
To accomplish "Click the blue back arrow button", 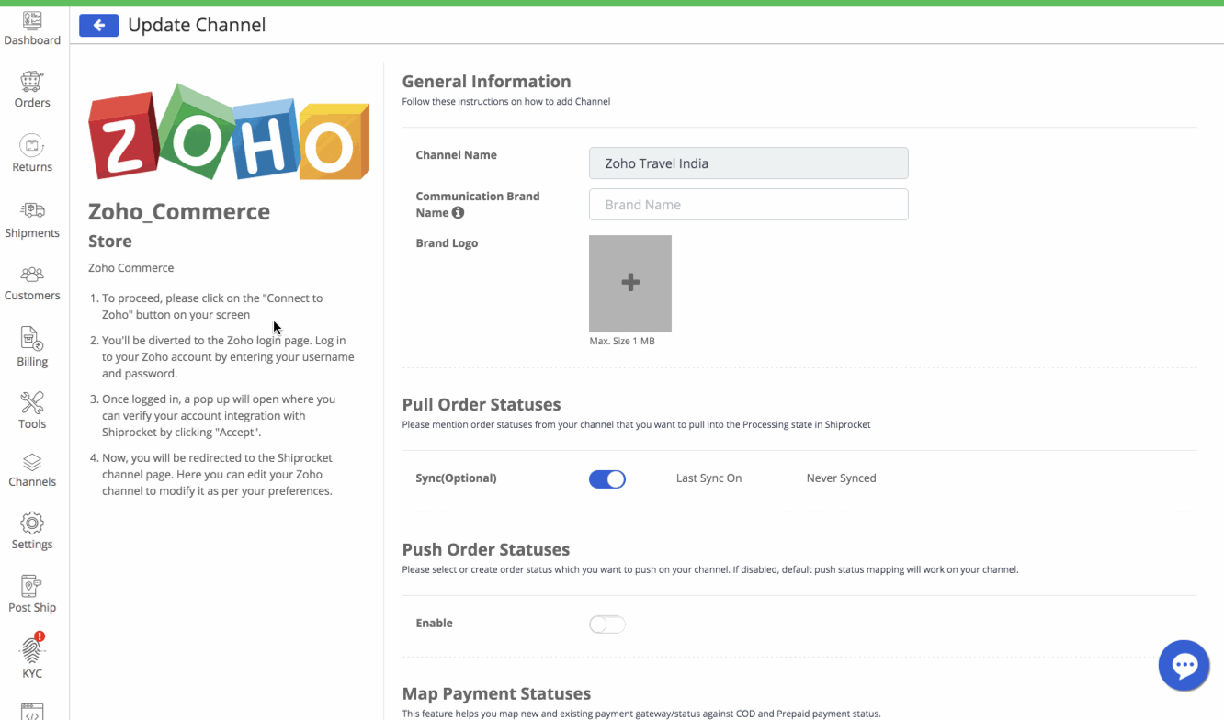I will (98, 25).
